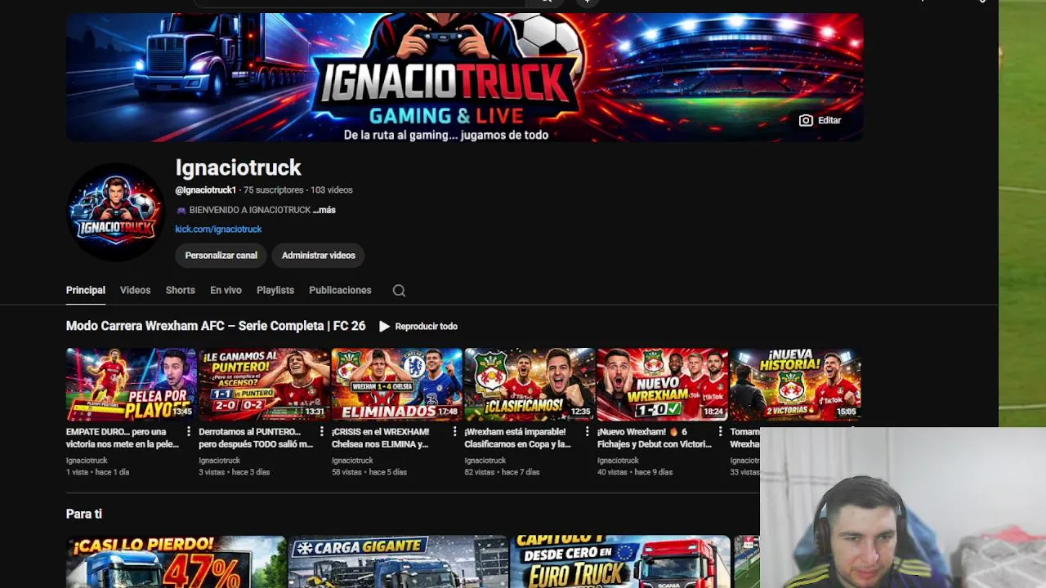Open PELEA POR PLAYOFF video thumbnail
The image size is (1046, 588).
click(132, 385)
